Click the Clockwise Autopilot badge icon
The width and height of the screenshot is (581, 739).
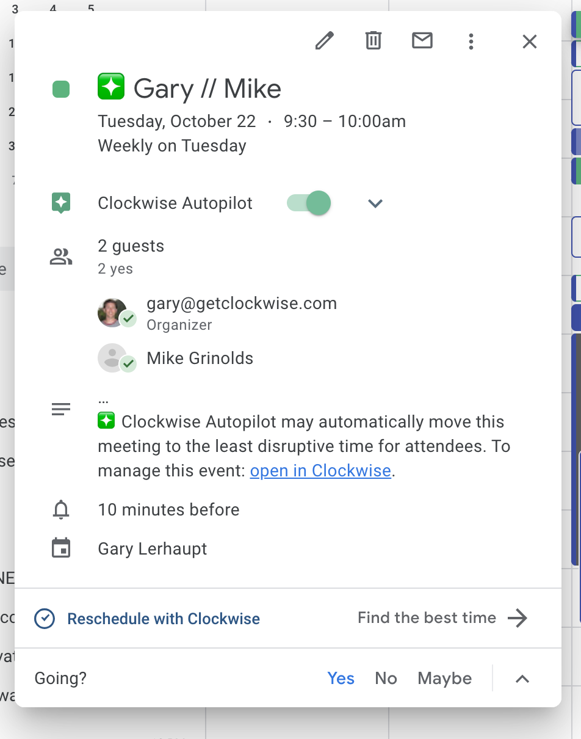(x=61, y=203)
